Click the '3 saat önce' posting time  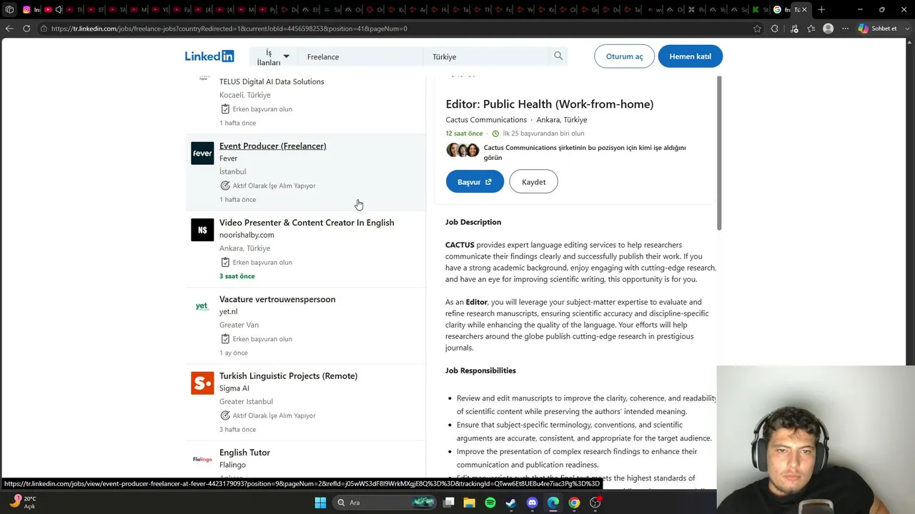(x=237, y=276)
